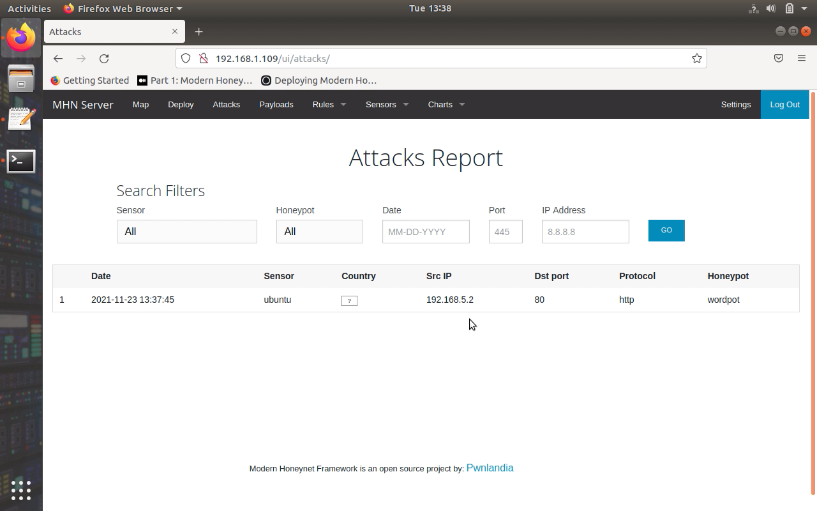817x511 pixels.
Task: Go to the Deploy page
Action: click(x=181, y=104)
